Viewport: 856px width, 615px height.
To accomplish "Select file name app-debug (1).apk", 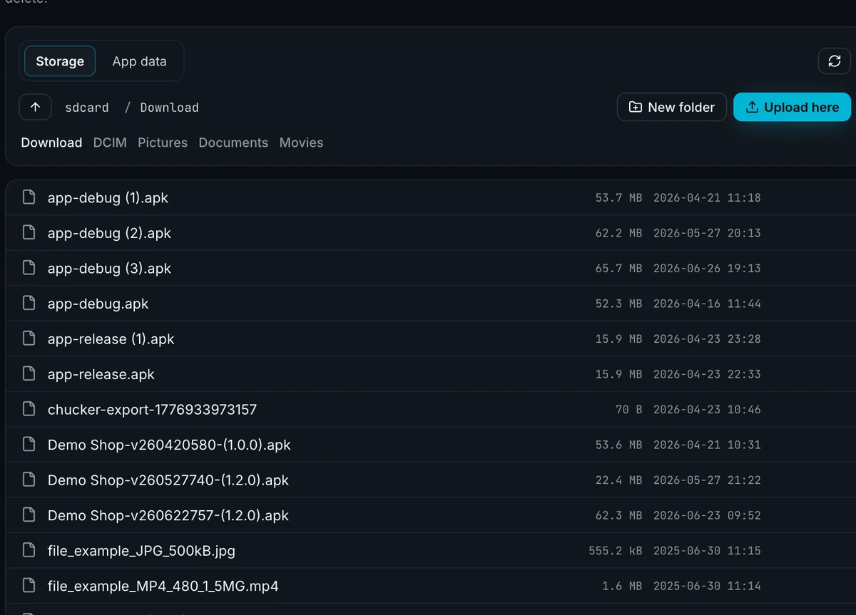I will (x=108, y=197).
